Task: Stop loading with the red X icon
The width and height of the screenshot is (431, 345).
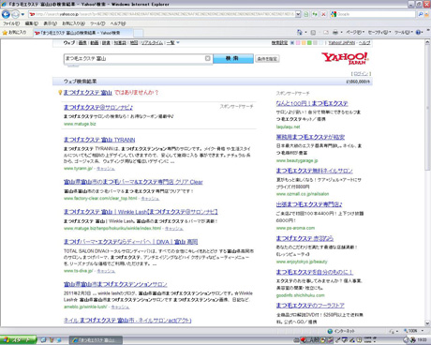Action: pos(323,14)
